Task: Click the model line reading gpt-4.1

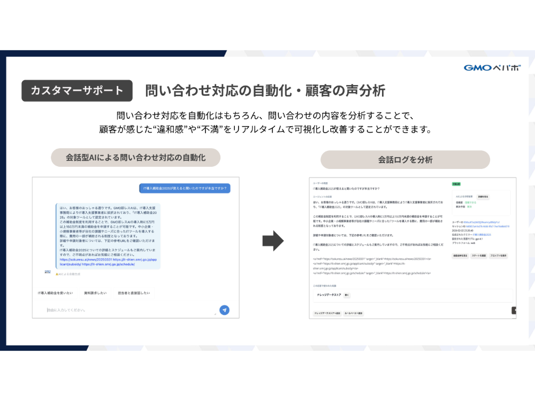Action: 468,238
